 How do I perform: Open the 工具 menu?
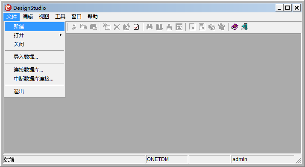[x=60, y=17]
